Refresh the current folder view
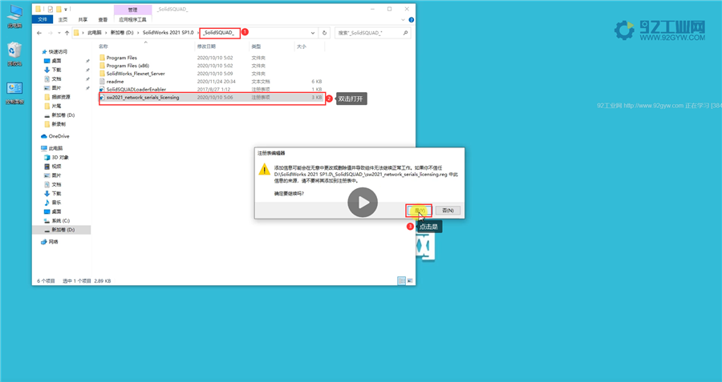Image resolution: width=722 pixels, height=382 pixels. (x=324, y=33)
